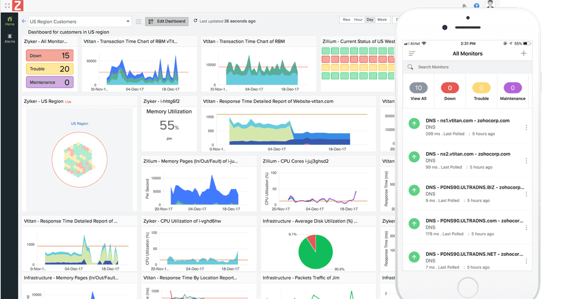Open the mobile app hamburger menu
This screenshot has width=570, height=299.
tap(412, 54)
